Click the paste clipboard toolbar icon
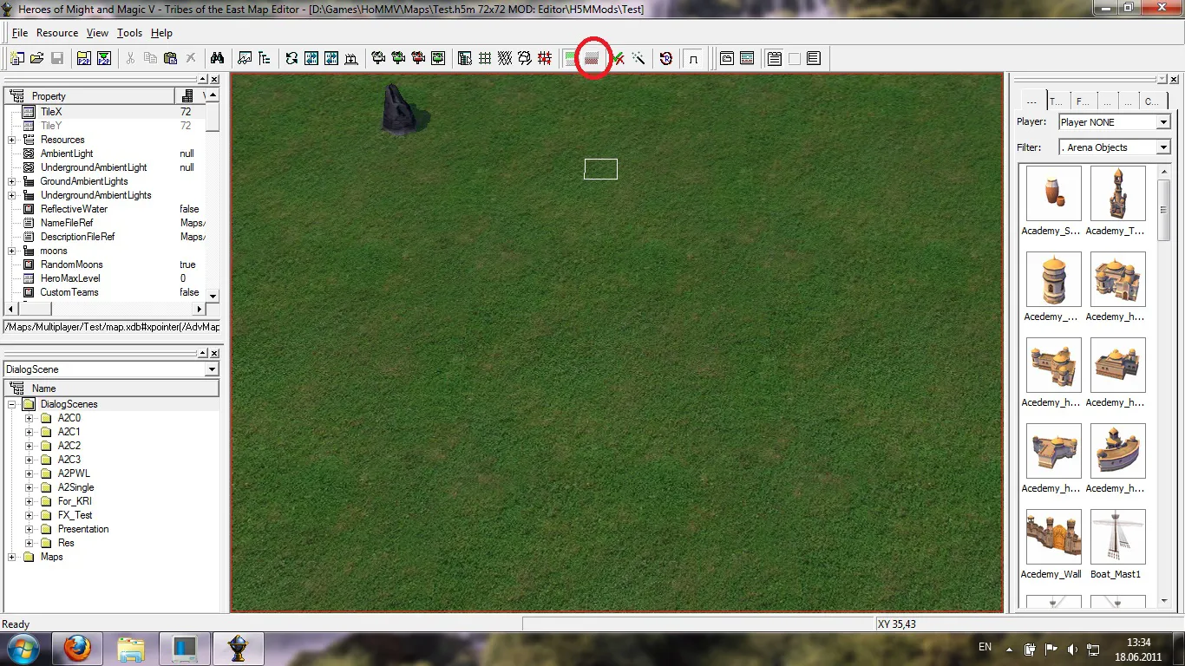This screenshot has height=666, width=1185. [x=170, y=58]
